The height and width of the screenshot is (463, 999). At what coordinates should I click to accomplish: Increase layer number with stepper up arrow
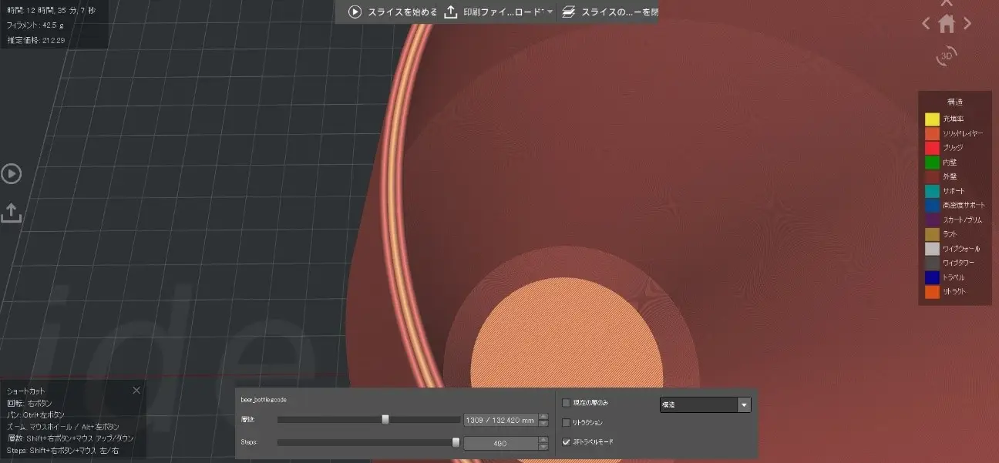[x=543, y=417]
